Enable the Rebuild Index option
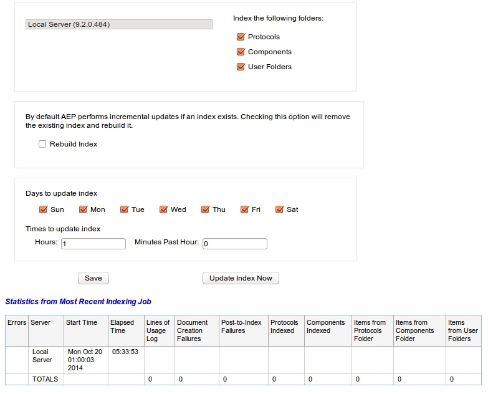 (x=42, y=145)
